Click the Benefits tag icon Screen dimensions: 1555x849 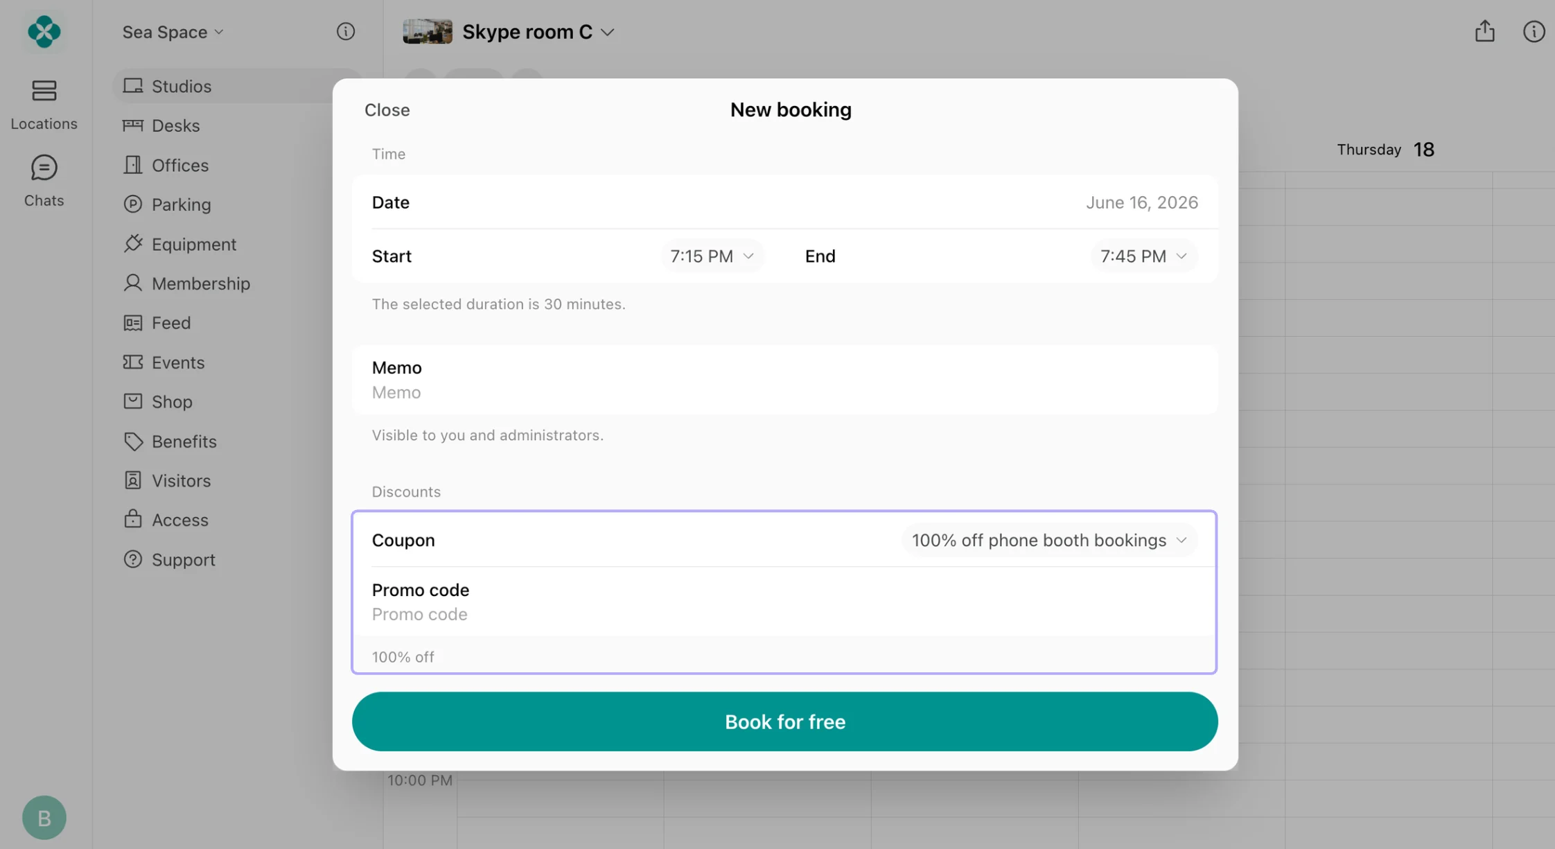[133, 441]
